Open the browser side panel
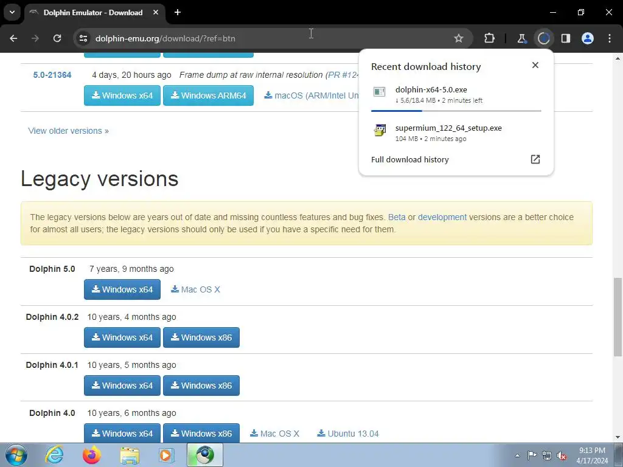623x467 pixels. point(566,38)
